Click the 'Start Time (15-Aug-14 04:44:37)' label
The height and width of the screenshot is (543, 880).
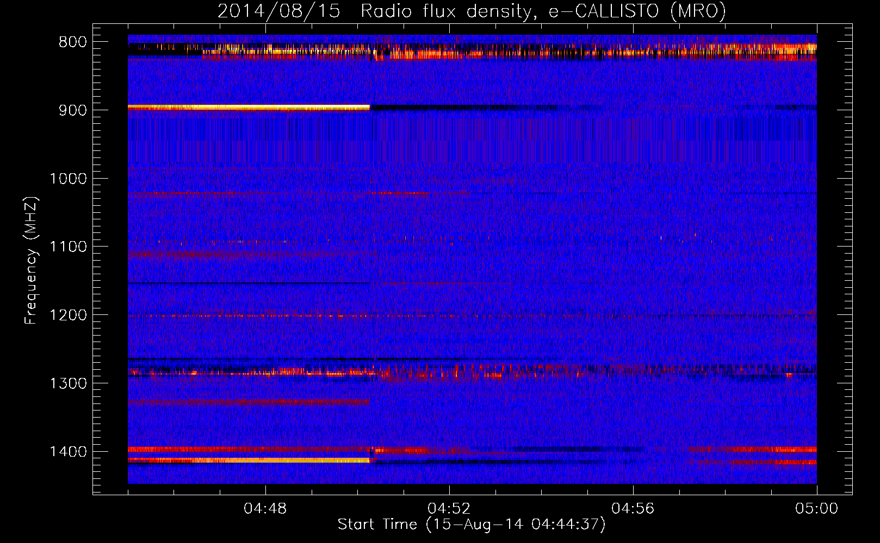coord(471,525)
